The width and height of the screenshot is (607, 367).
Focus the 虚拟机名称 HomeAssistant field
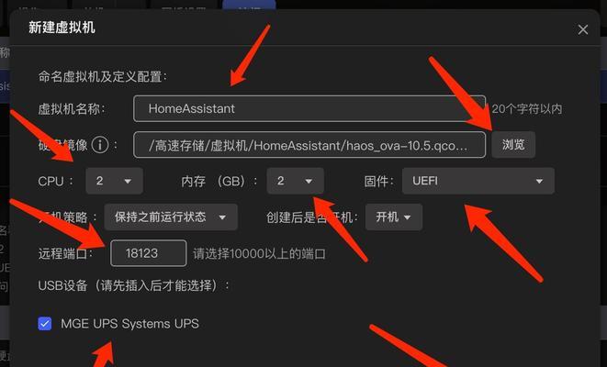tap(309, 108)
